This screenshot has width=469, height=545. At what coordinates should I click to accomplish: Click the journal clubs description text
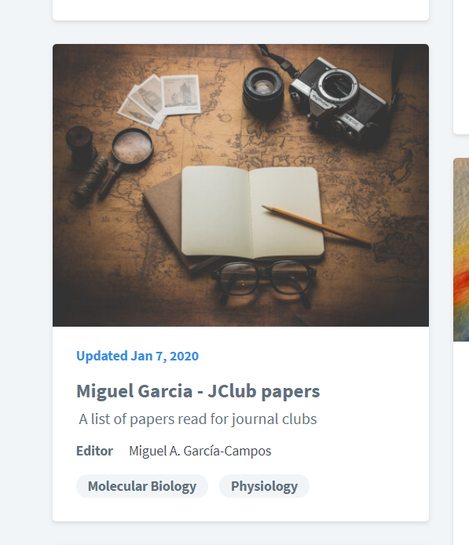(198, 419)
